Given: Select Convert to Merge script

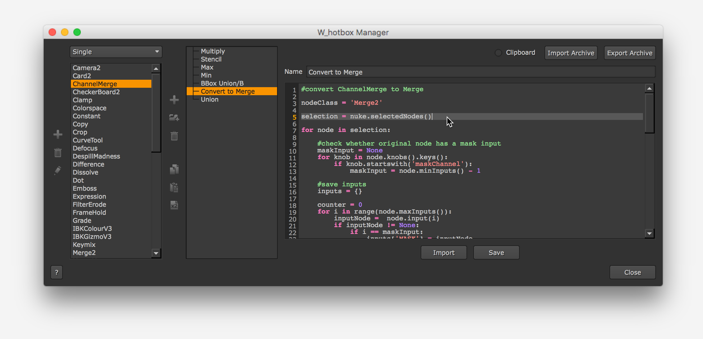Looking at the screenshot, I should point(228,91).
